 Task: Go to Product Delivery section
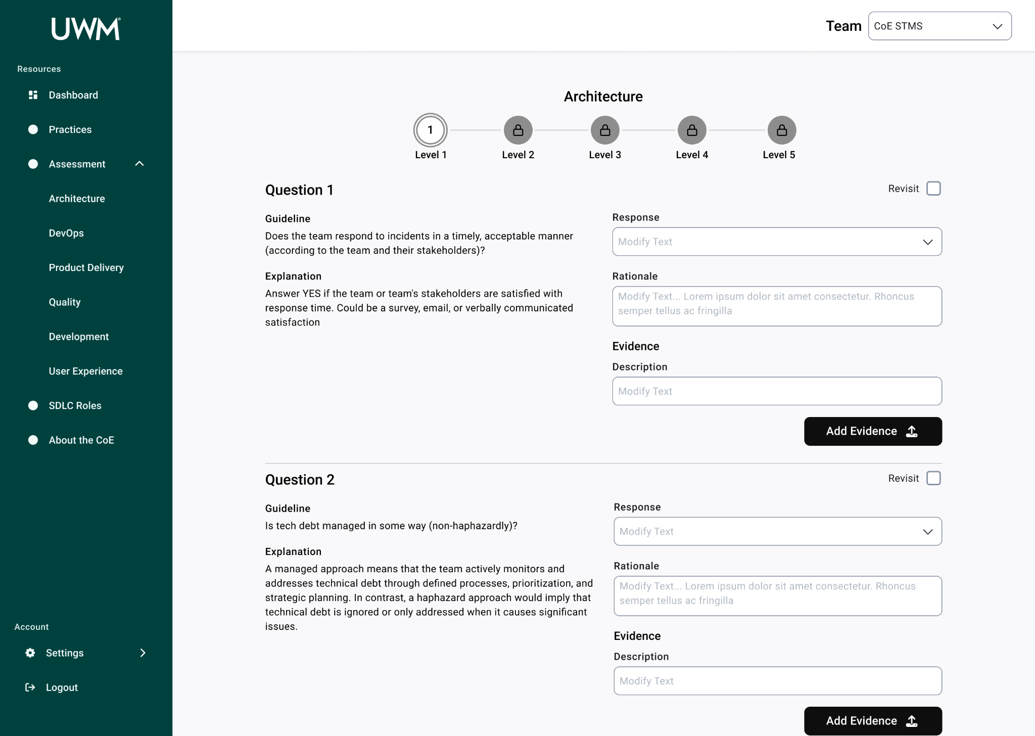(x=86, y=267)
